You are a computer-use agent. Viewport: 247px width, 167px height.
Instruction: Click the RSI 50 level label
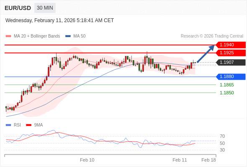point(222,143)
